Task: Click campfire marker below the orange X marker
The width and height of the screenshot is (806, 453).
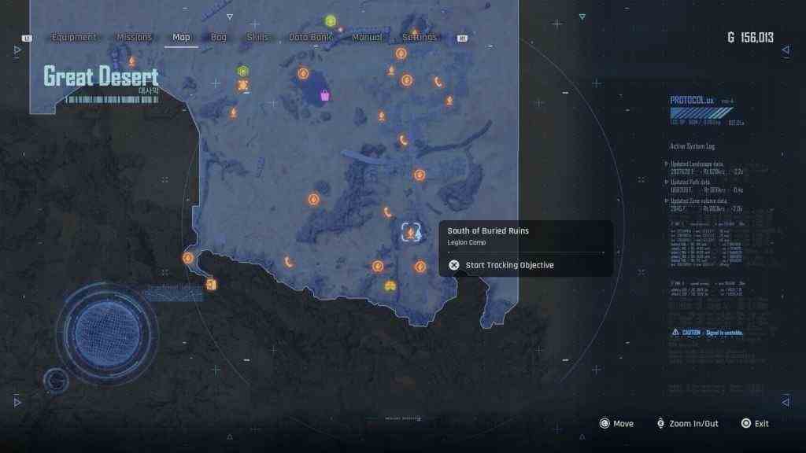Action: (233, 112)
